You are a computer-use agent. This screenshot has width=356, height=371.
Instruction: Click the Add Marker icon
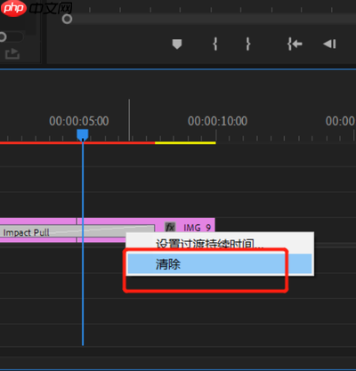pos(177,44)
